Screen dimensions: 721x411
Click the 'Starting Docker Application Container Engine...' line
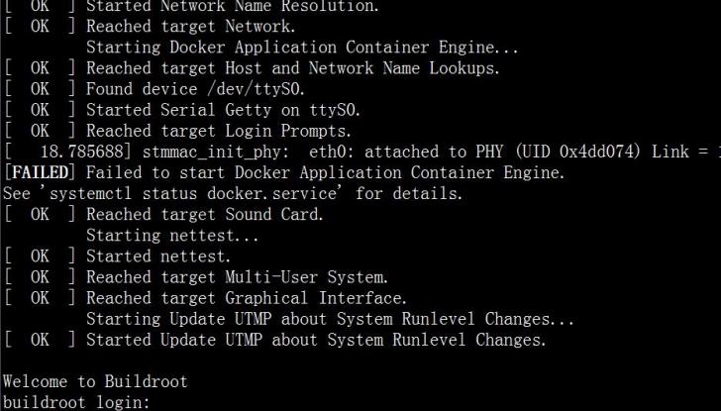click(x=302, y=48)
